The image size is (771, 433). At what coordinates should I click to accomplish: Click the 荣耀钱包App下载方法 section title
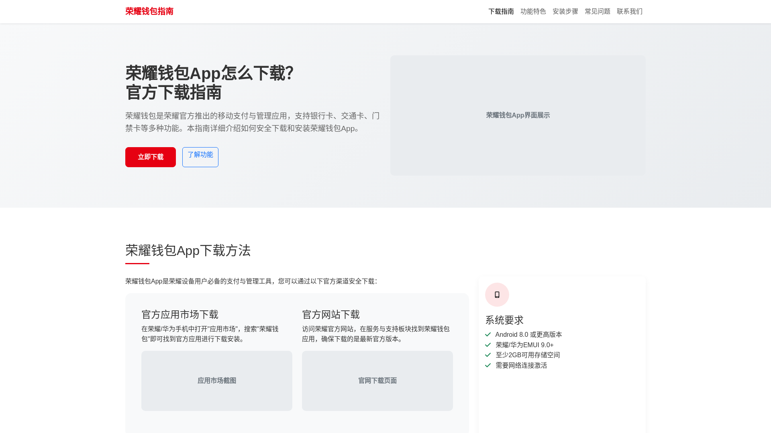point(188,251)
